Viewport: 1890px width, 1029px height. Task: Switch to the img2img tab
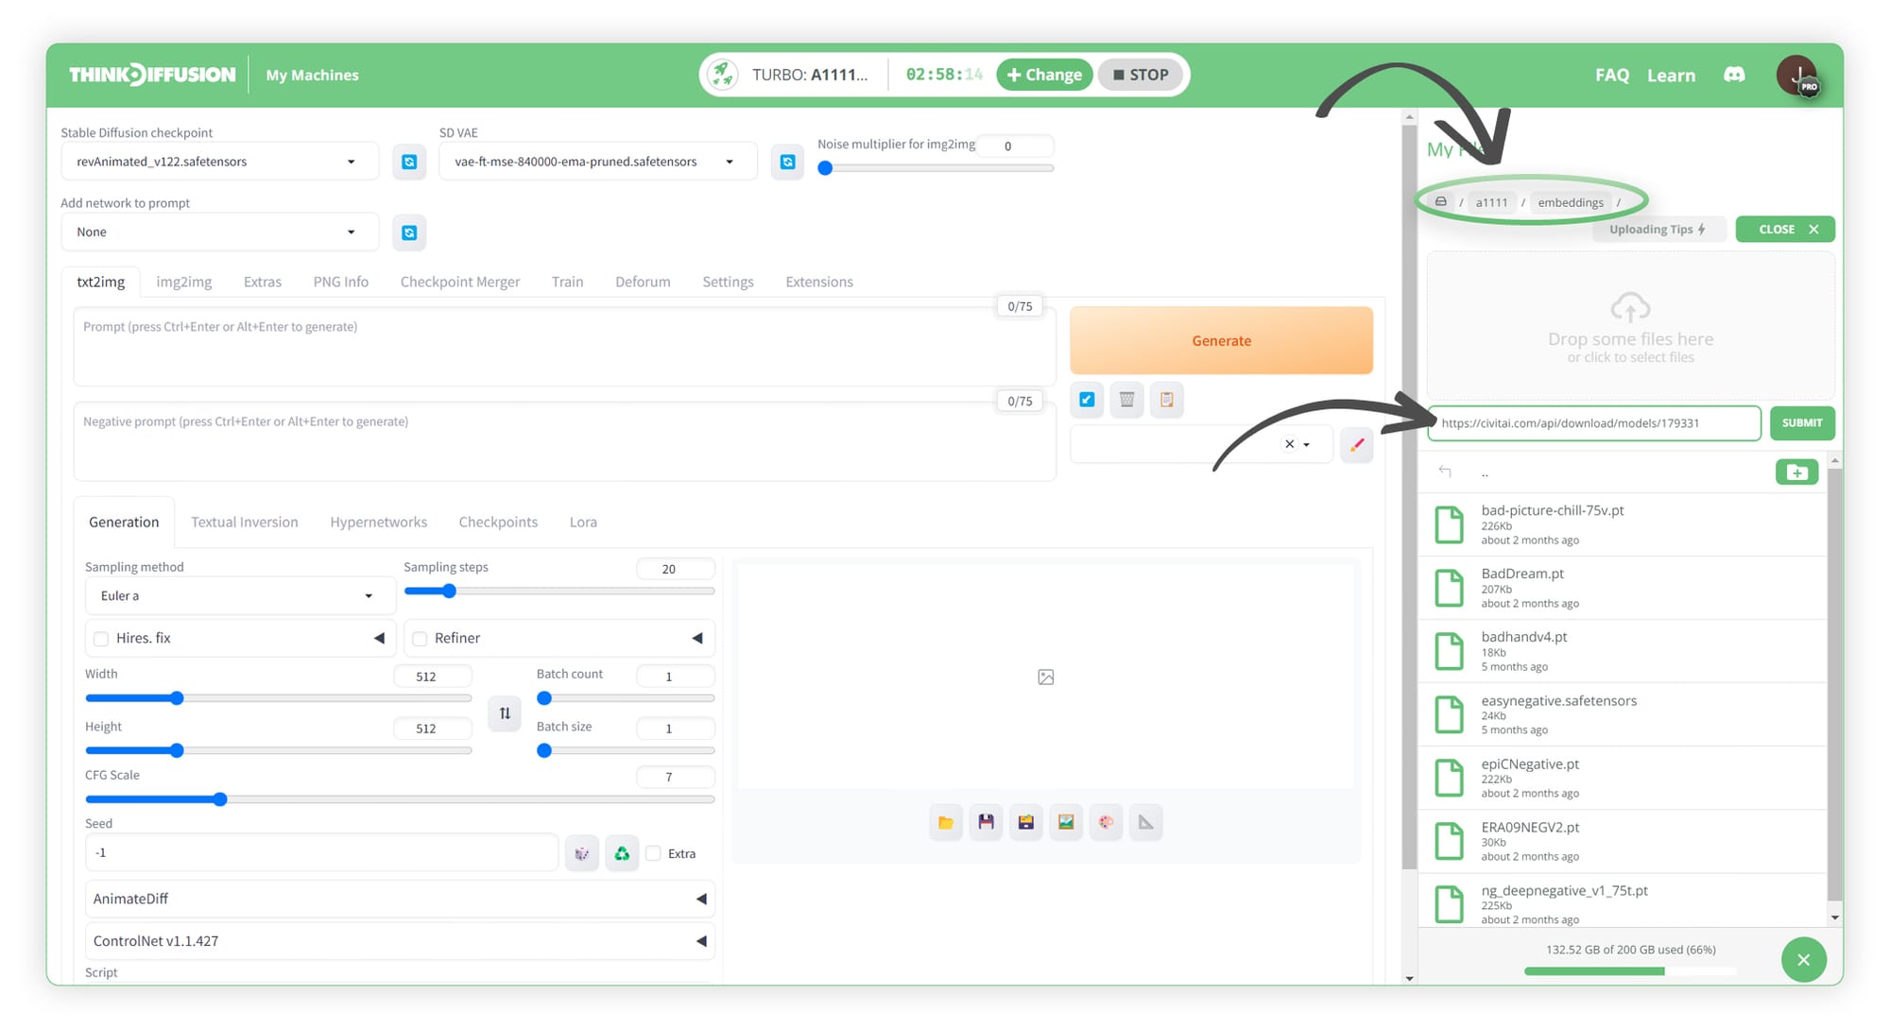pyautogui.click(x=183, y=282)
